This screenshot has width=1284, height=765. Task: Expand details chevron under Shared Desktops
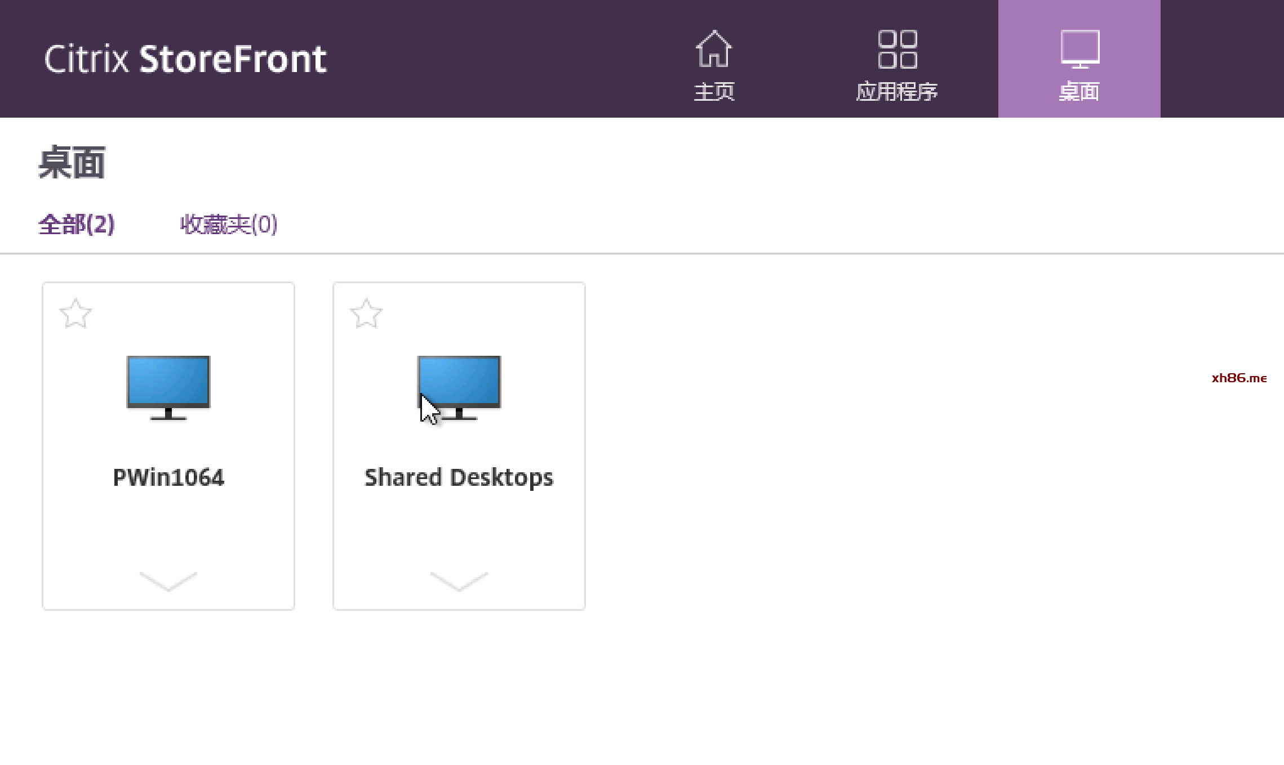[x=459, y=581]
